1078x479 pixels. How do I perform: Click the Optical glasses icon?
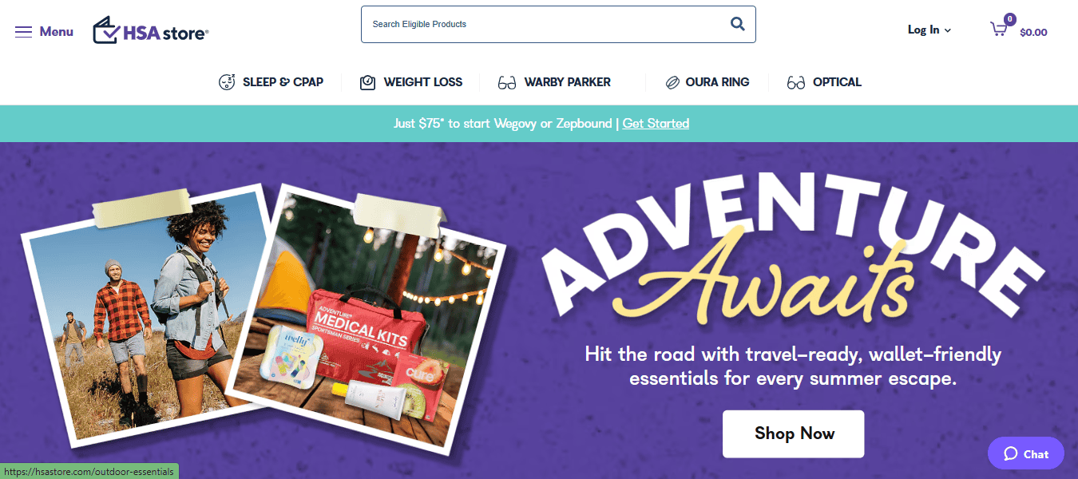pos(796,82)
